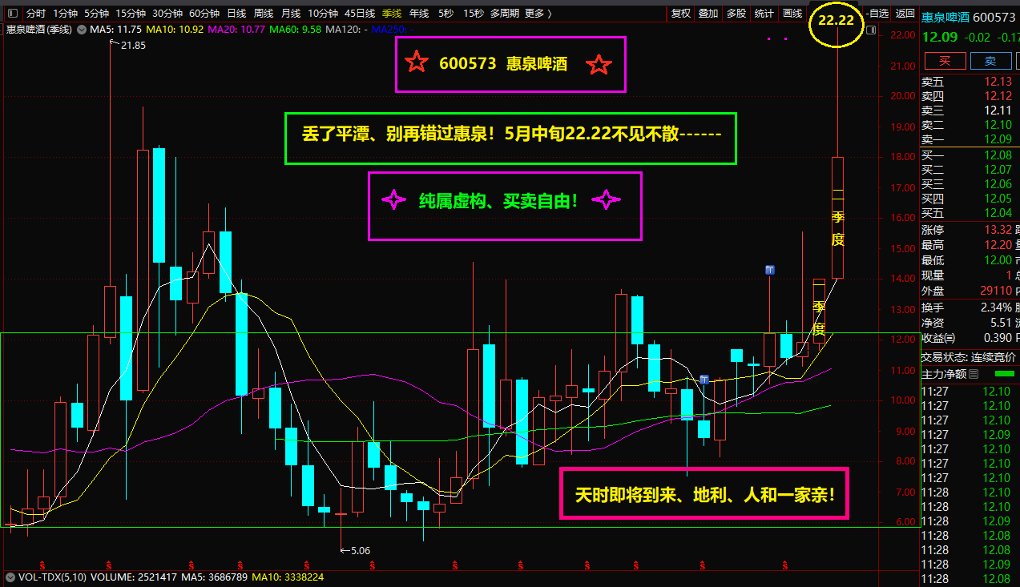Click the 5.06 low price label

(x=361, y=550)
